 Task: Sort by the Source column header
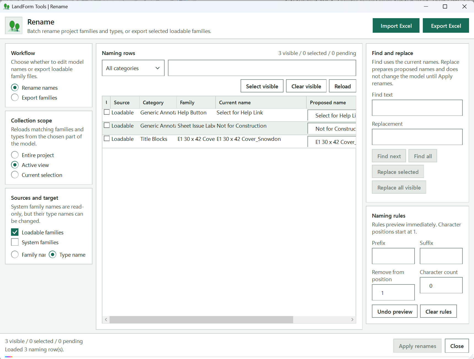point(125,102)
